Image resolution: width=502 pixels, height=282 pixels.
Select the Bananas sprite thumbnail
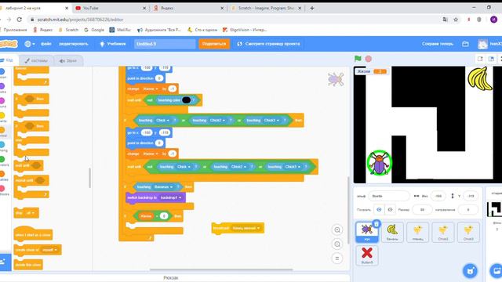coord(392,232)
